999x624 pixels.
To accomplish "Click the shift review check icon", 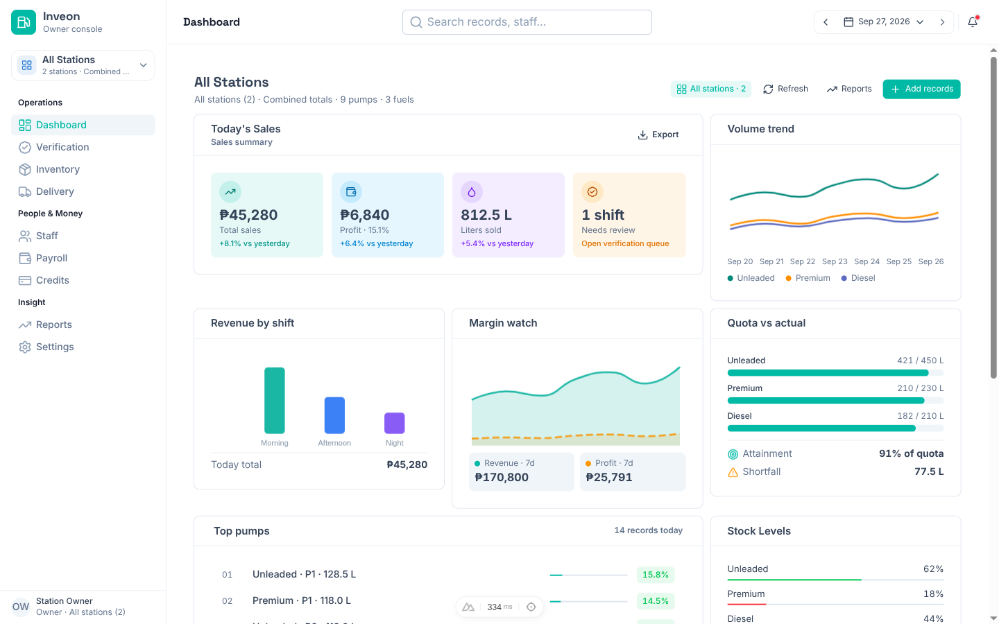I will pyautogui.click(x=592, y=192).
